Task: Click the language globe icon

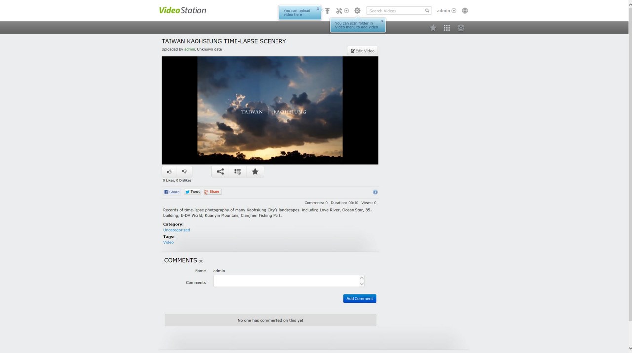Action: 465,11
